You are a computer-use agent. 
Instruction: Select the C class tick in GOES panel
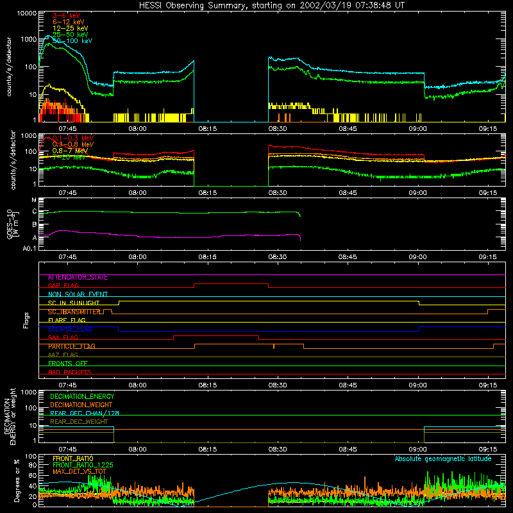35,212
